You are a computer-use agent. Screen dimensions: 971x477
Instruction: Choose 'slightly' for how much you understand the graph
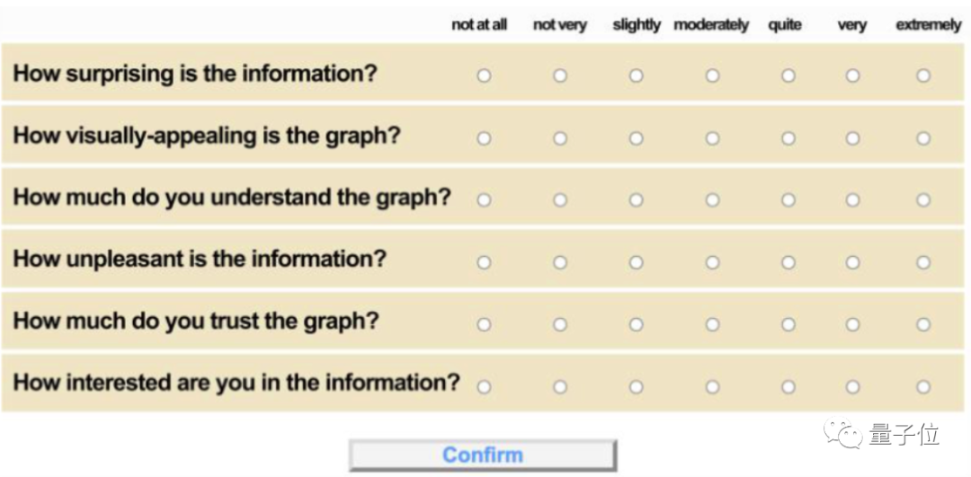click(637, 199)
